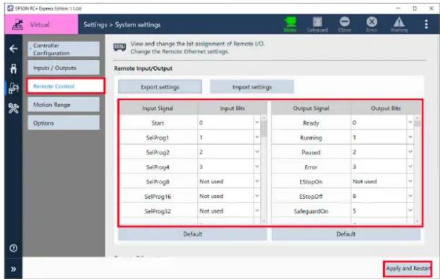
Task: Open the help question mark icon
Action: click(x=13, y=248)
